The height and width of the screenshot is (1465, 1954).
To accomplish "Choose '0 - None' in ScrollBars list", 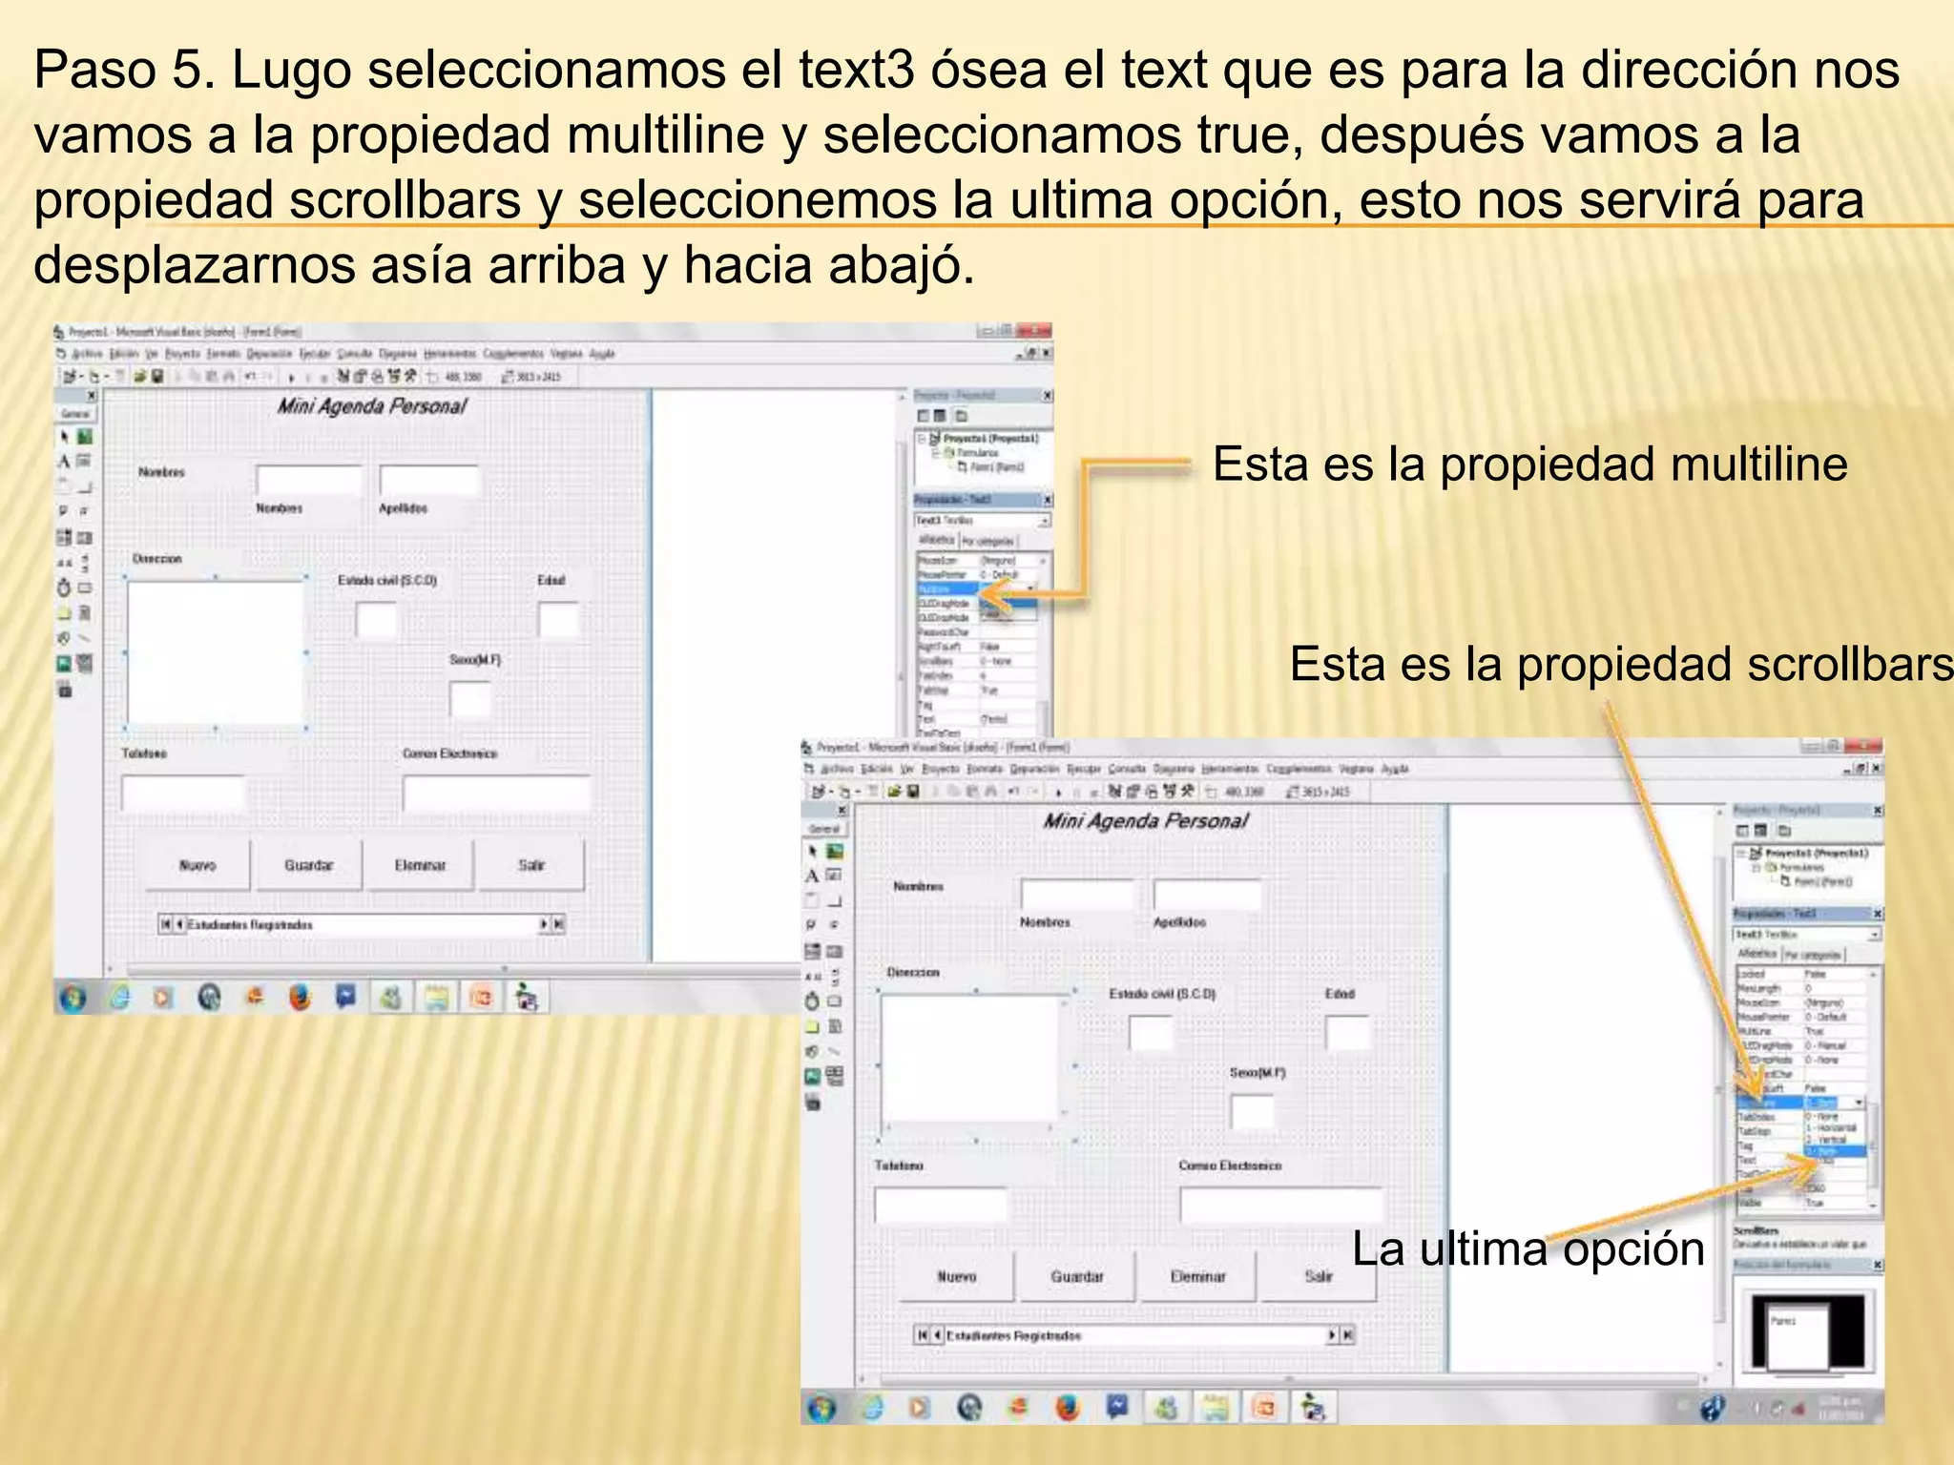I will pyautogui.click(x=1834, y=1116).
